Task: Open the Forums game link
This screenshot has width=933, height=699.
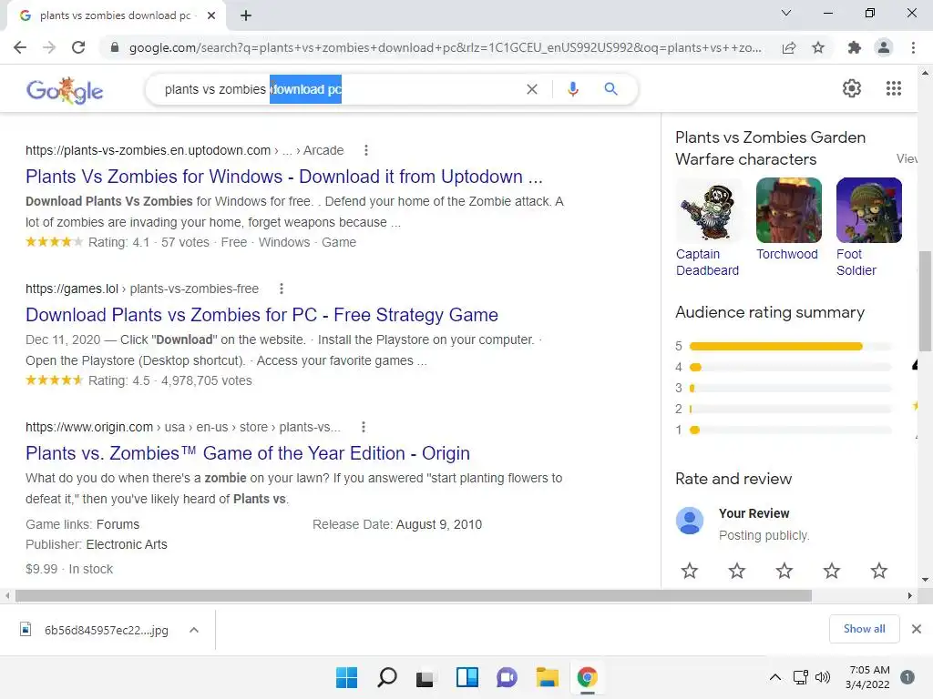Action: pyautogui.click(x=118, y=524)
